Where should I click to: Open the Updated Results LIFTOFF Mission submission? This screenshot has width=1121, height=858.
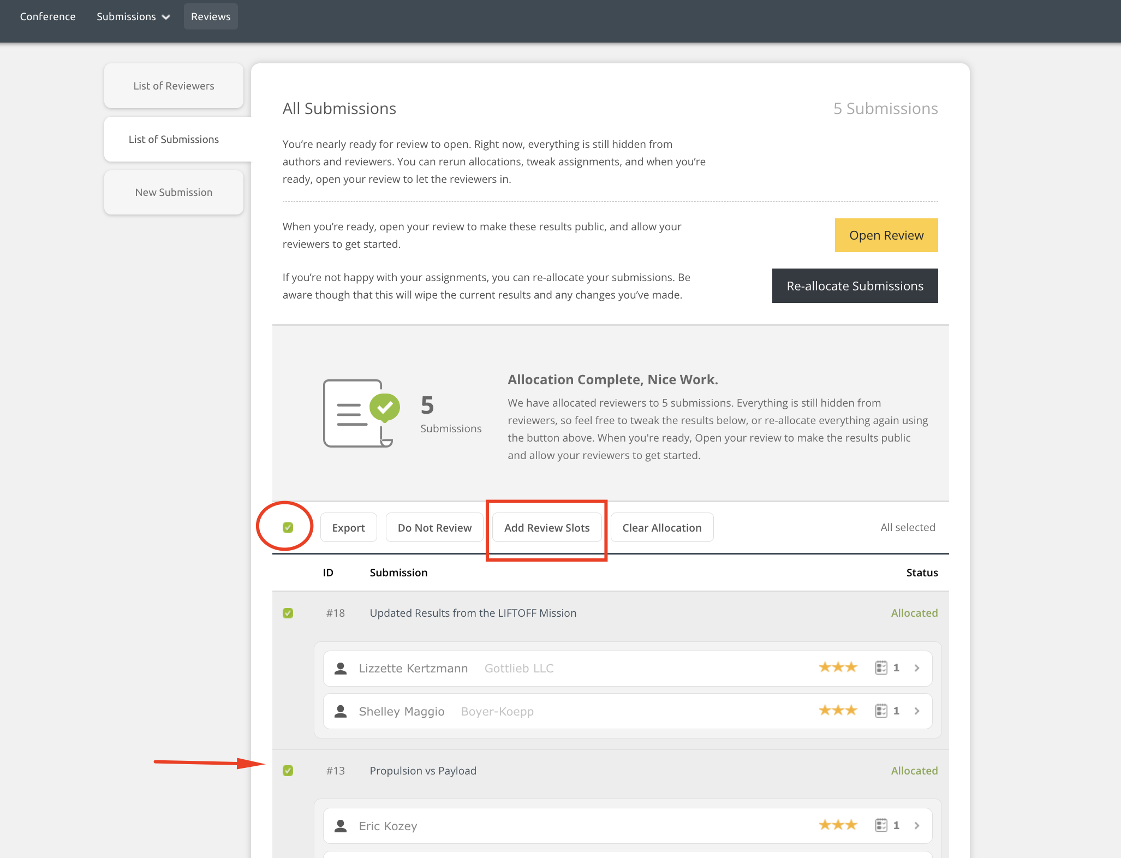click(x=473, y=613)
